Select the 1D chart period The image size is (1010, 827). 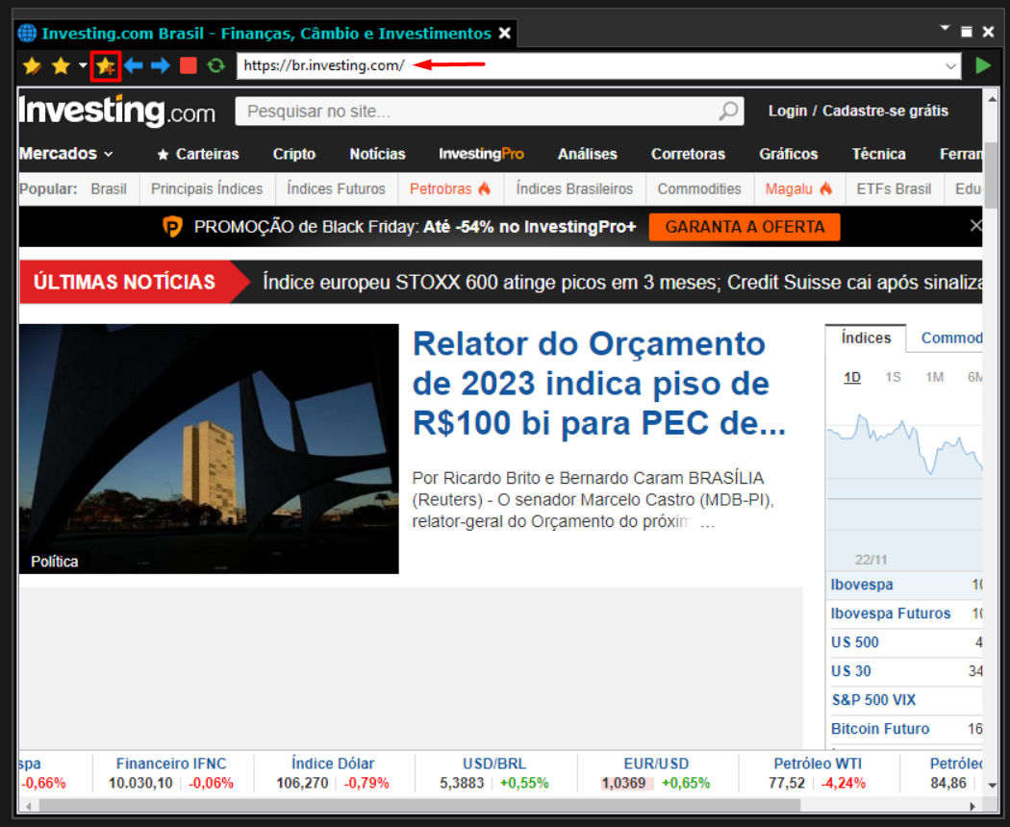tap(852, 377)
